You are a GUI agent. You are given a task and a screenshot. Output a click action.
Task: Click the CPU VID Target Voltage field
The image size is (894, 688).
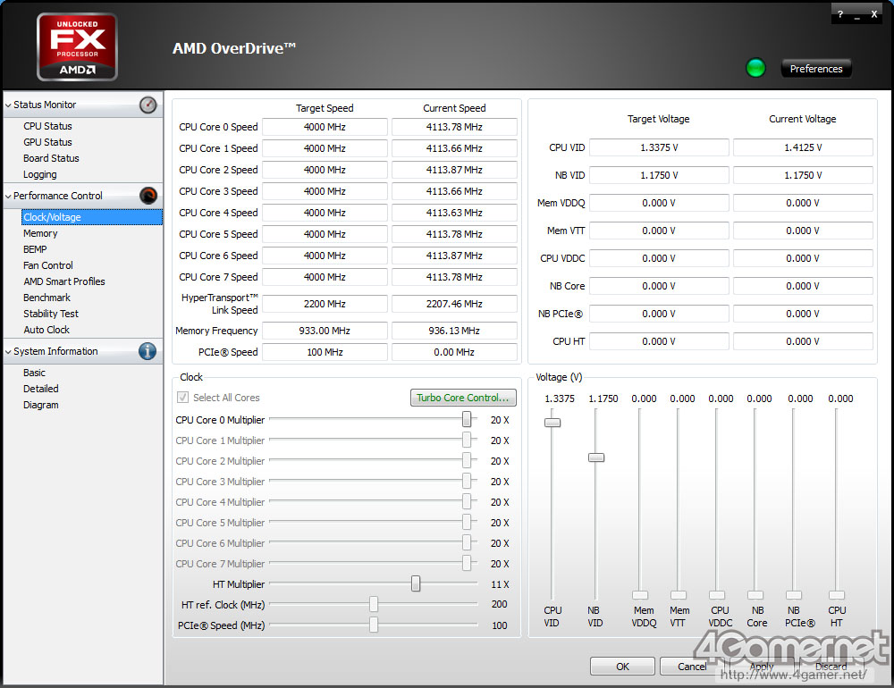pos(659,147)
